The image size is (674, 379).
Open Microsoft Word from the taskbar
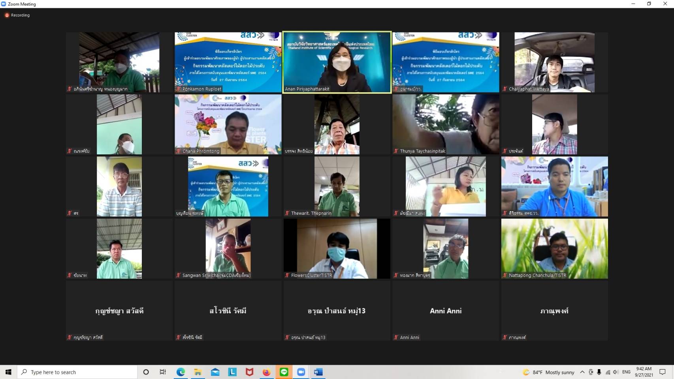click(x=318, y=372)
